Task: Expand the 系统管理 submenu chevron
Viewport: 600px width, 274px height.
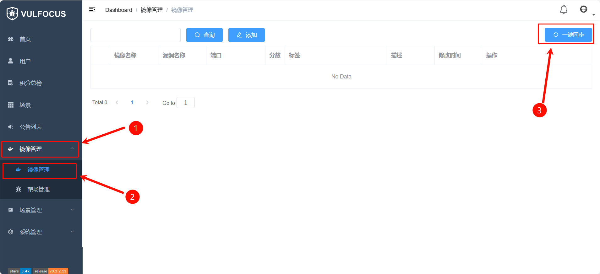Action: coord(72,232)
